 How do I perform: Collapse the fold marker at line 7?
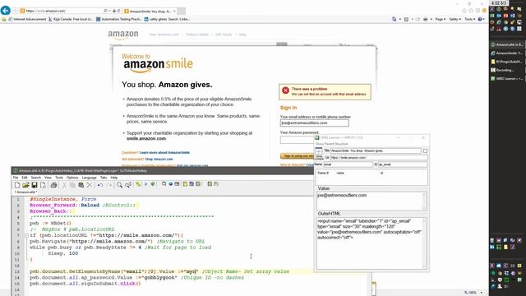26,236
